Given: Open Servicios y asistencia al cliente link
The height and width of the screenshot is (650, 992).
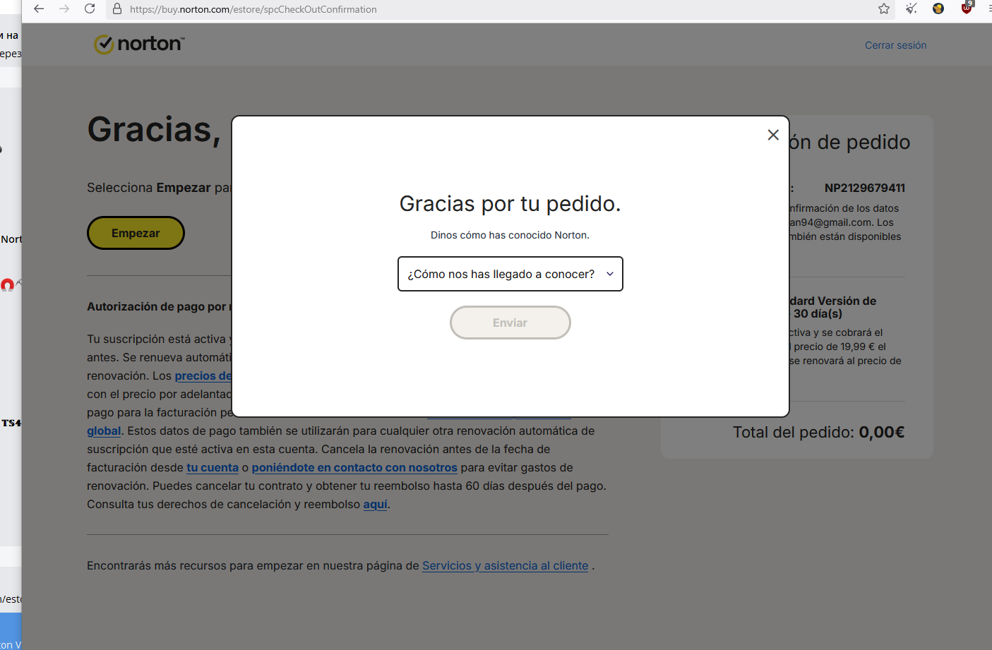Looking at the screenshot, I should point(505,565).
